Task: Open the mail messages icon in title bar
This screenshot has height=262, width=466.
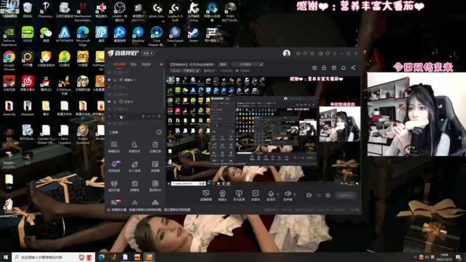Action: [x=305, y=54]
